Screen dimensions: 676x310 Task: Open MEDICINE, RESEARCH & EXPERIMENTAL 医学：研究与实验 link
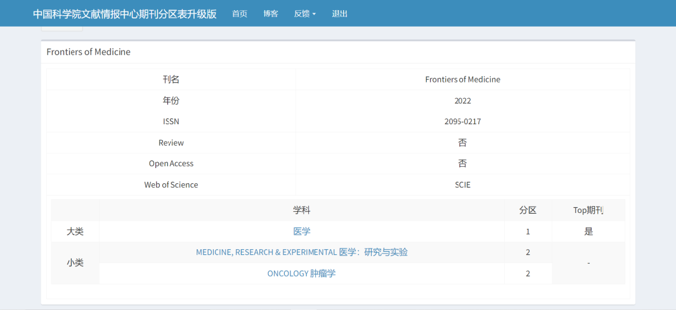pyautogui.click(x=302, y=252)
